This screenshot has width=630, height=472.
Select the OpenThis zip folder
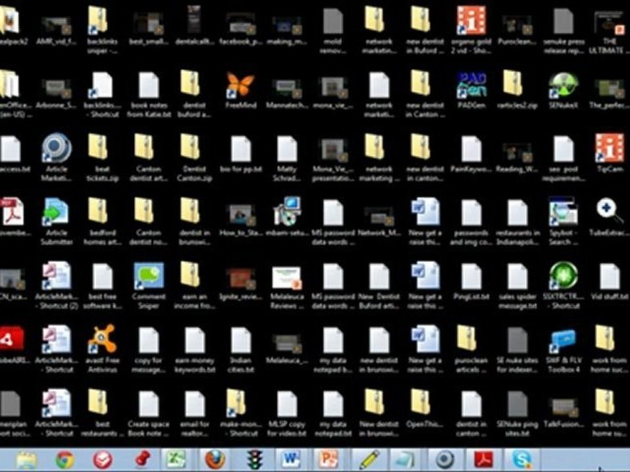coord(425,408)
